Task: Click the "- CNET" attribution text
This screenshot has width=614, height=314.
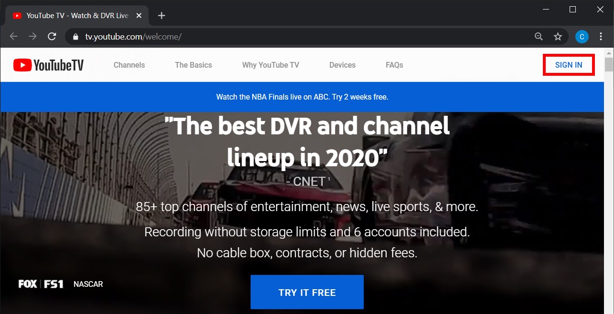Action: click(x=308, y=182)
